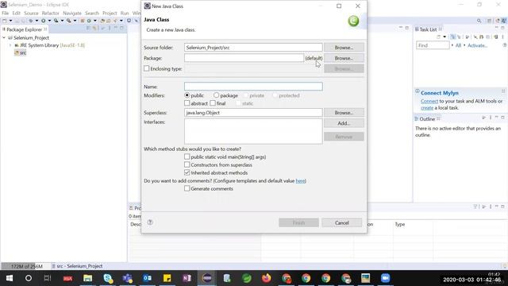Click the help question mark icon in dialog
The image size is (508, 286).
click(150, 222)
